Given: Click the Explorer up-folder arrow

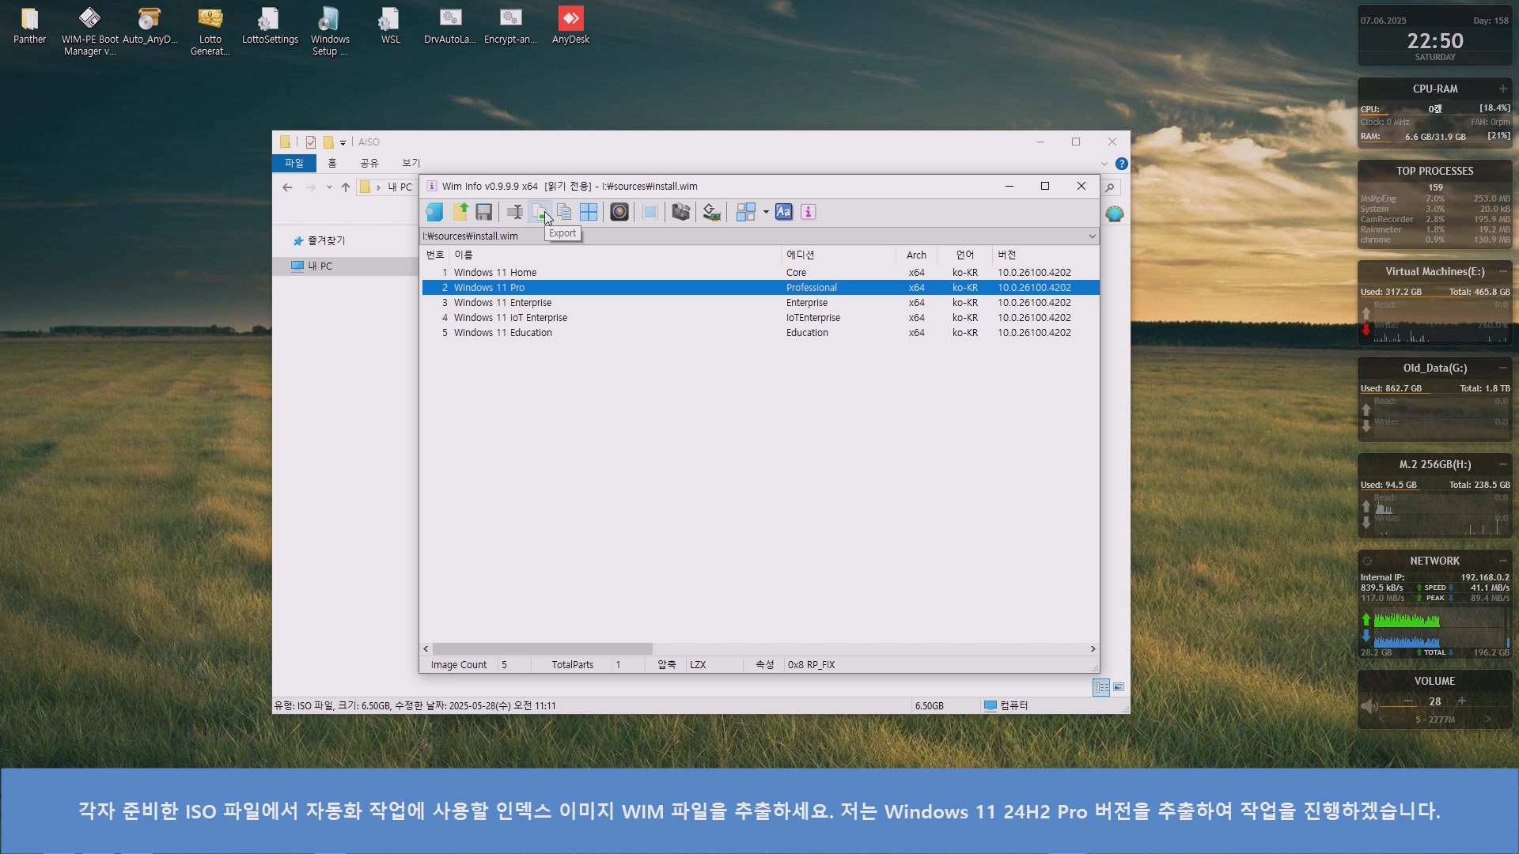Looking at the screenshot, I should click(x=345, y=187).
